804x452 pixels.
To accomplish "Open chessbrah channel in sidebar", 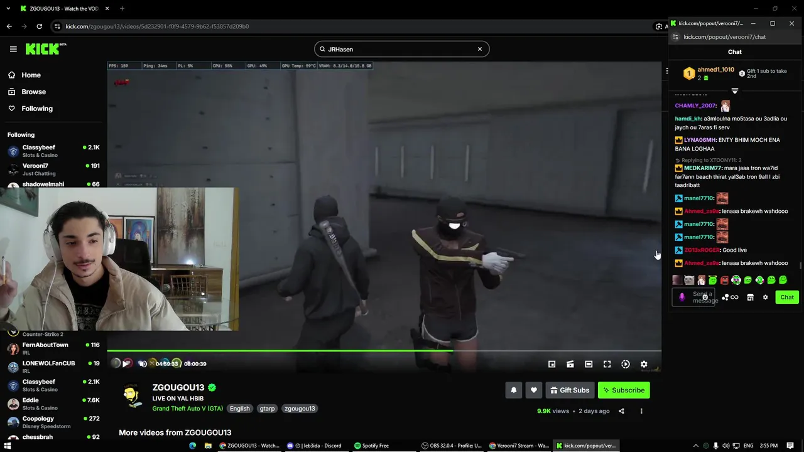I will pos(53,437).
